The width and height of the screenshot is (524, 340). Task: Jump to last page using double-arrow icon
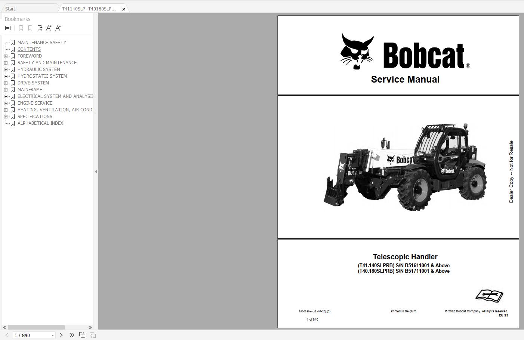(x=71, y=335)
